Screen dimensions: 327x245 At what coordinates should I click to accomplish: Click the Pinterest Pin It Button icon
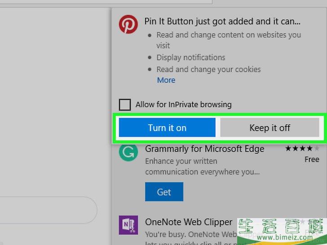(128, 24)
